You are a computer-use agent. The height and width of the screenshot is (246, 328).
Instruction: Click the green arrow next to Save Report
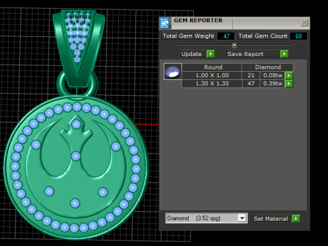point(284,54)
